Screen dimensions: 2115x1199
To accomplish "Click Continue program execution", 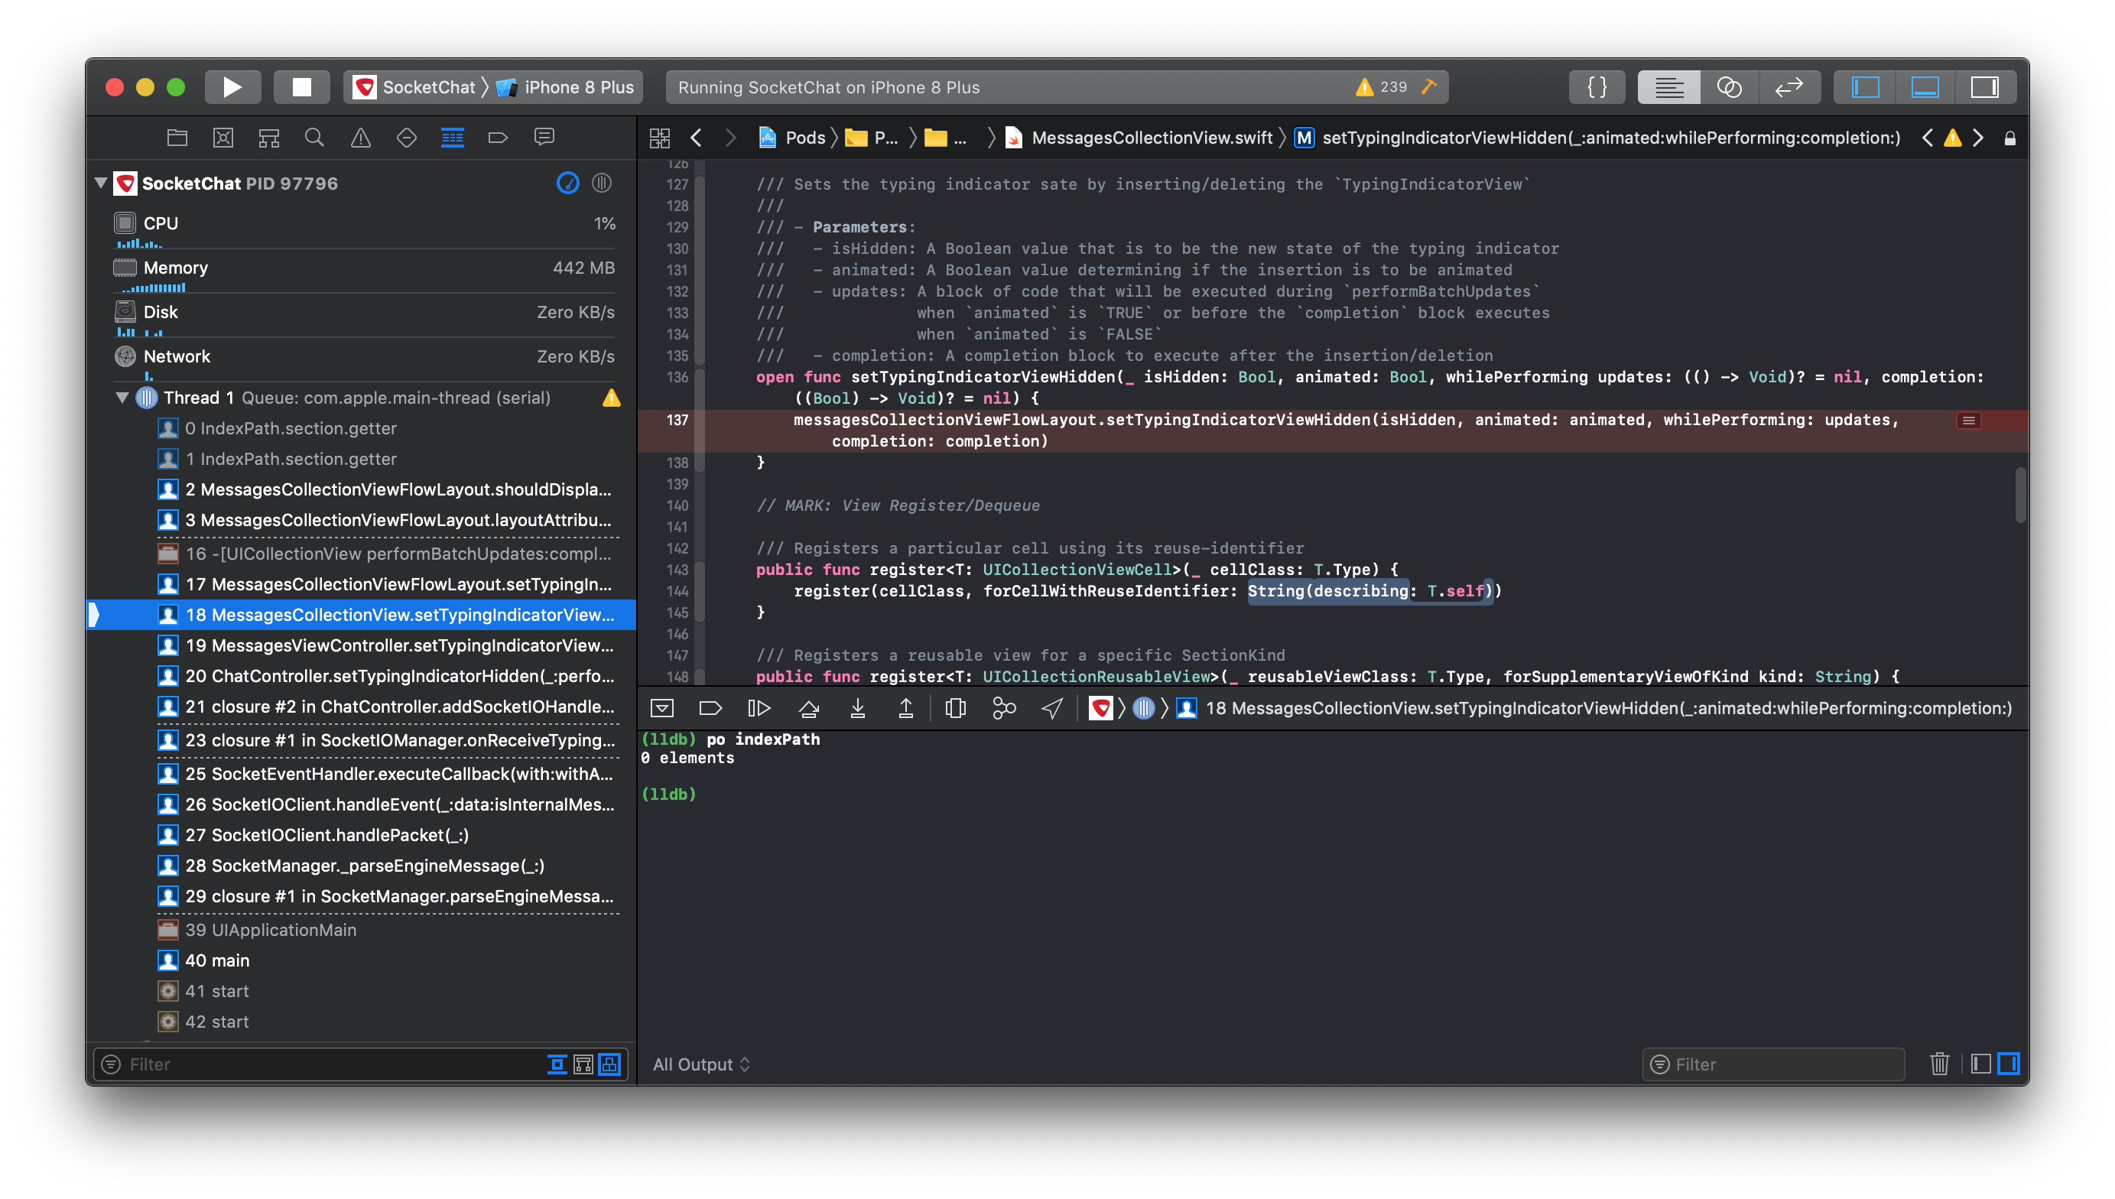I will coord(759,708).
